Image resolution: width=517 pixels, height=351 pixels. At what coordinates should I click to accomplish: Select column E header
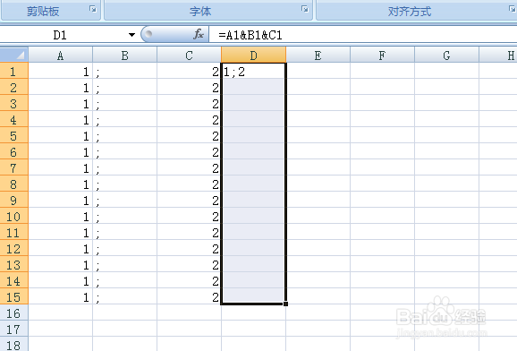(318, 55)
